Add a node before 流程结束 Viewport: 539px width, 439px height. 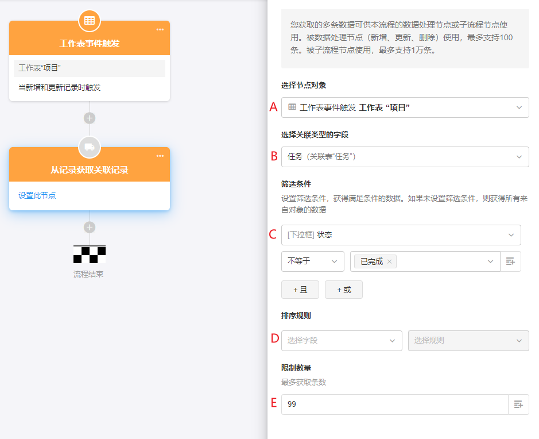tap(90, 228)
